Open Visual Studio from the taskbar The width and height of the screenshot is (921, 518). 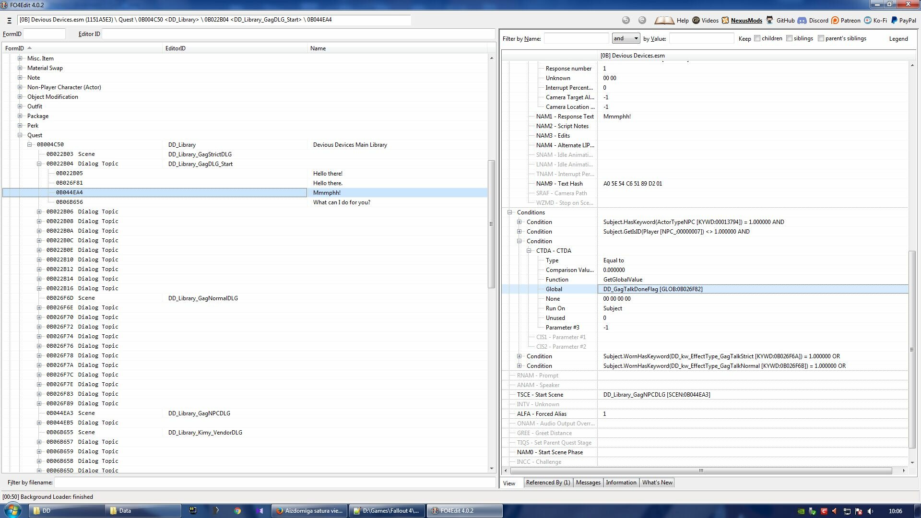260,511
